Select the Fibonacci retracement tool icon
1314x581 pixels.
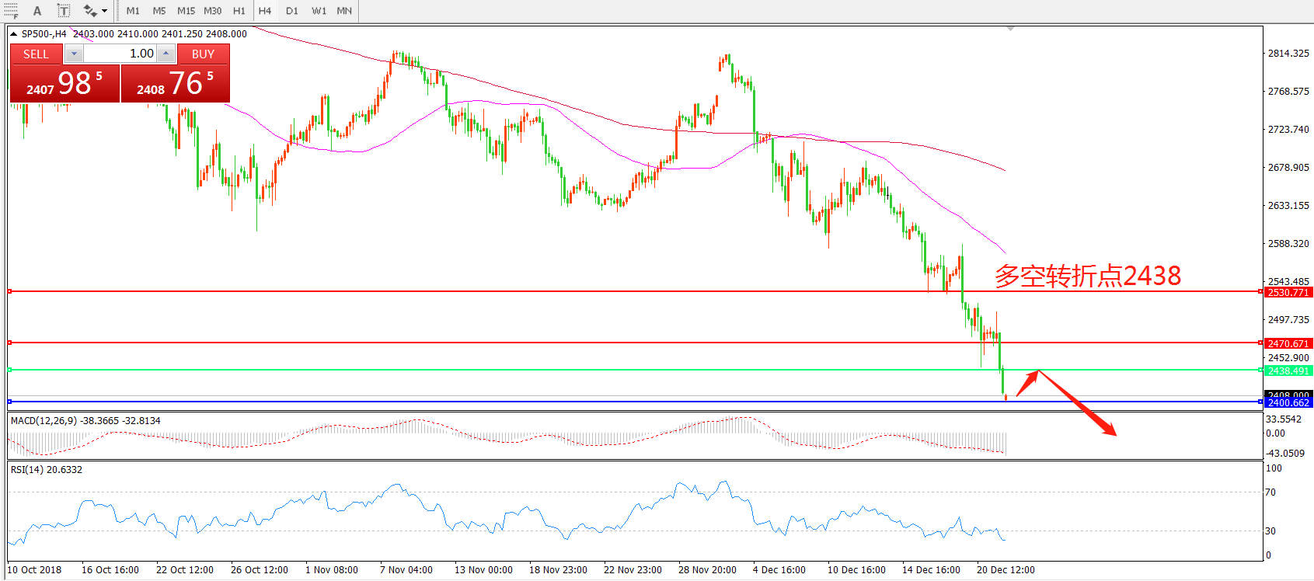[11, 10]
